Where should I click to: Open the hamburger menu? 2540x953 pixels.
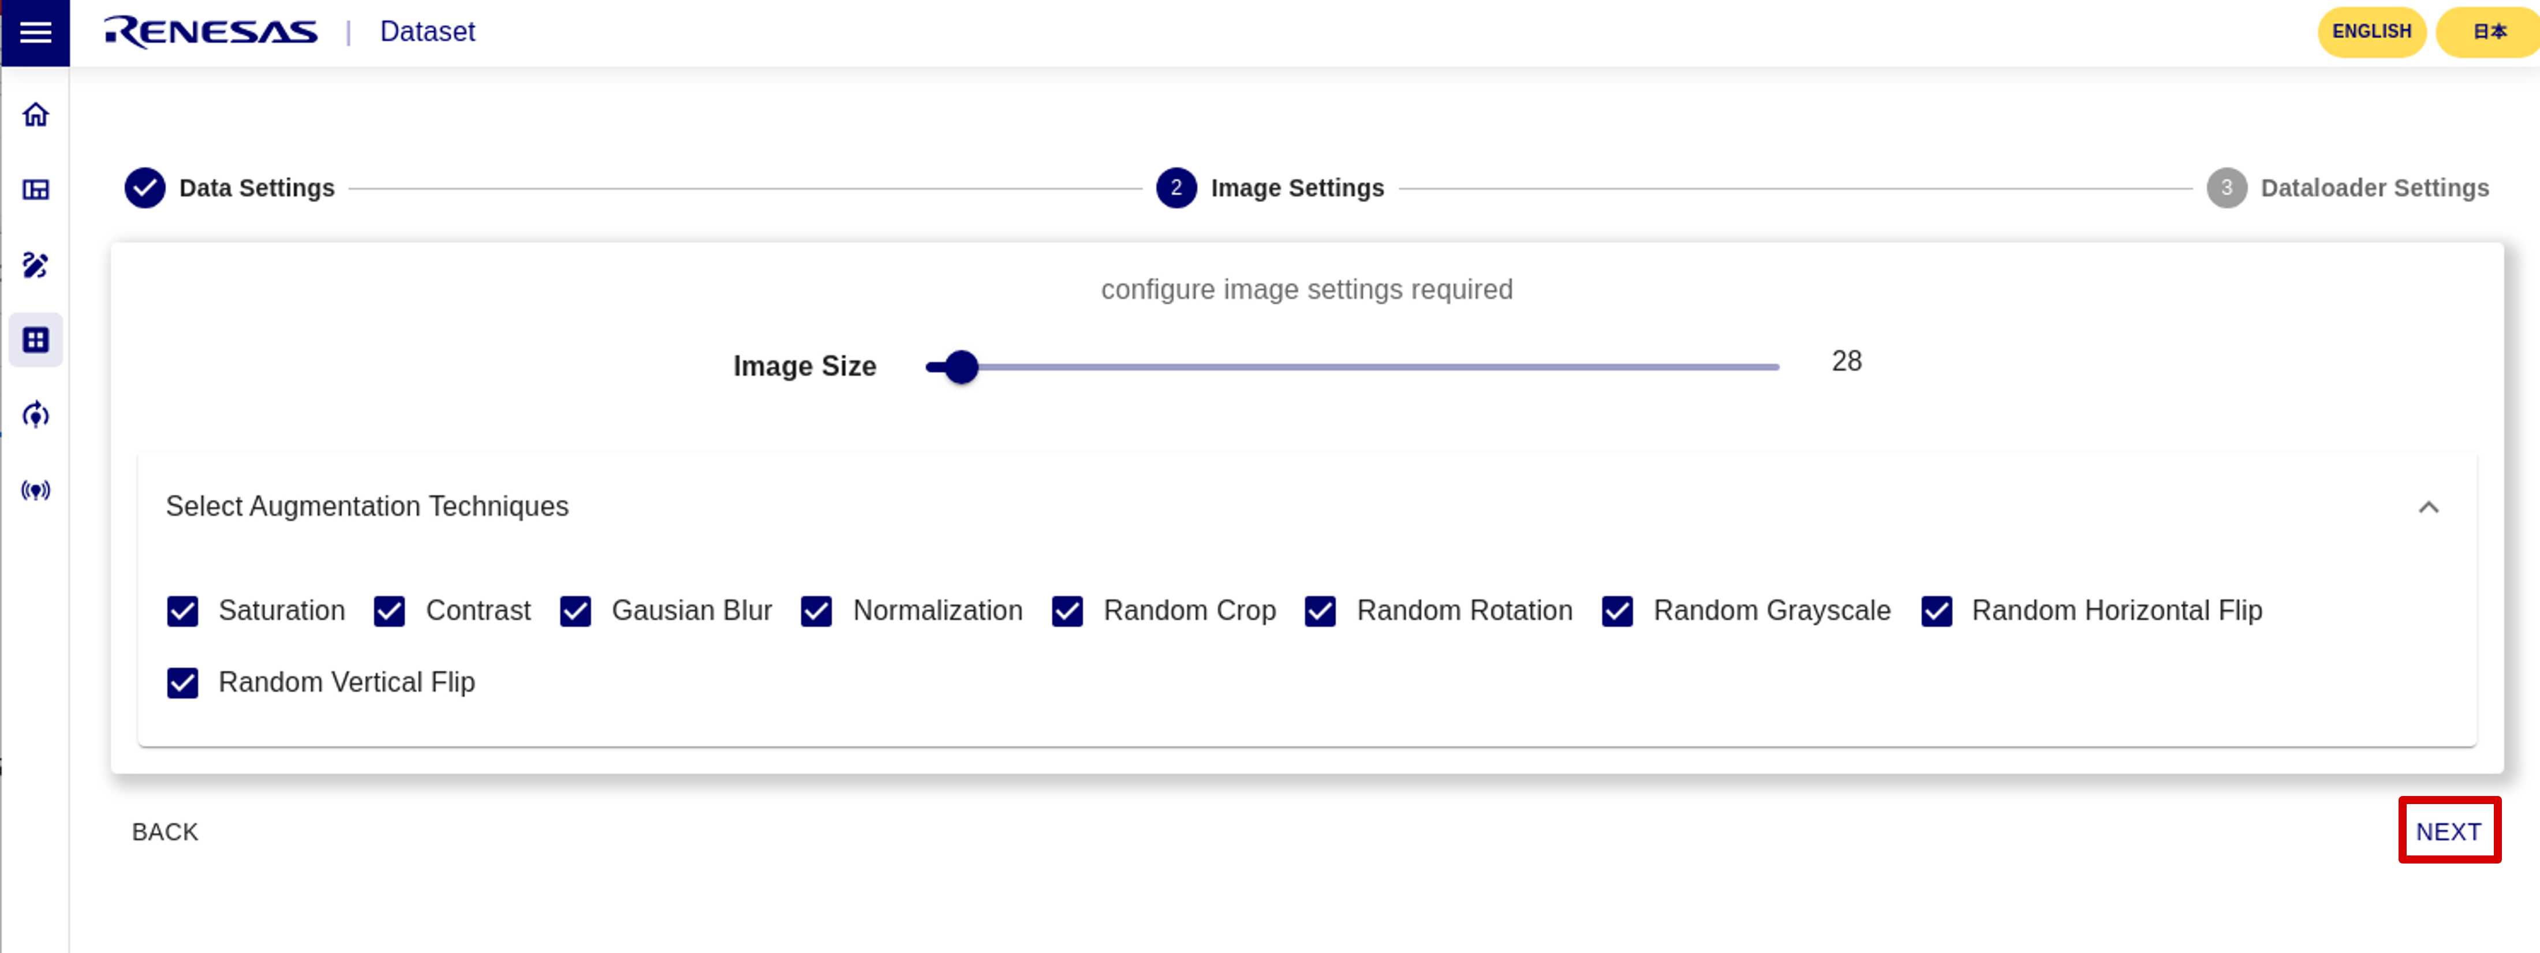point(35,32)
